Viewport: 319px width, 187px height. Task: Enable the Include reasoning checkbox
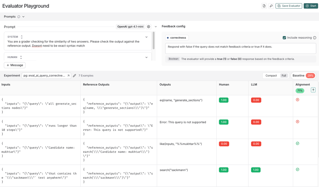pyautogui.click(x=284, y=37)
